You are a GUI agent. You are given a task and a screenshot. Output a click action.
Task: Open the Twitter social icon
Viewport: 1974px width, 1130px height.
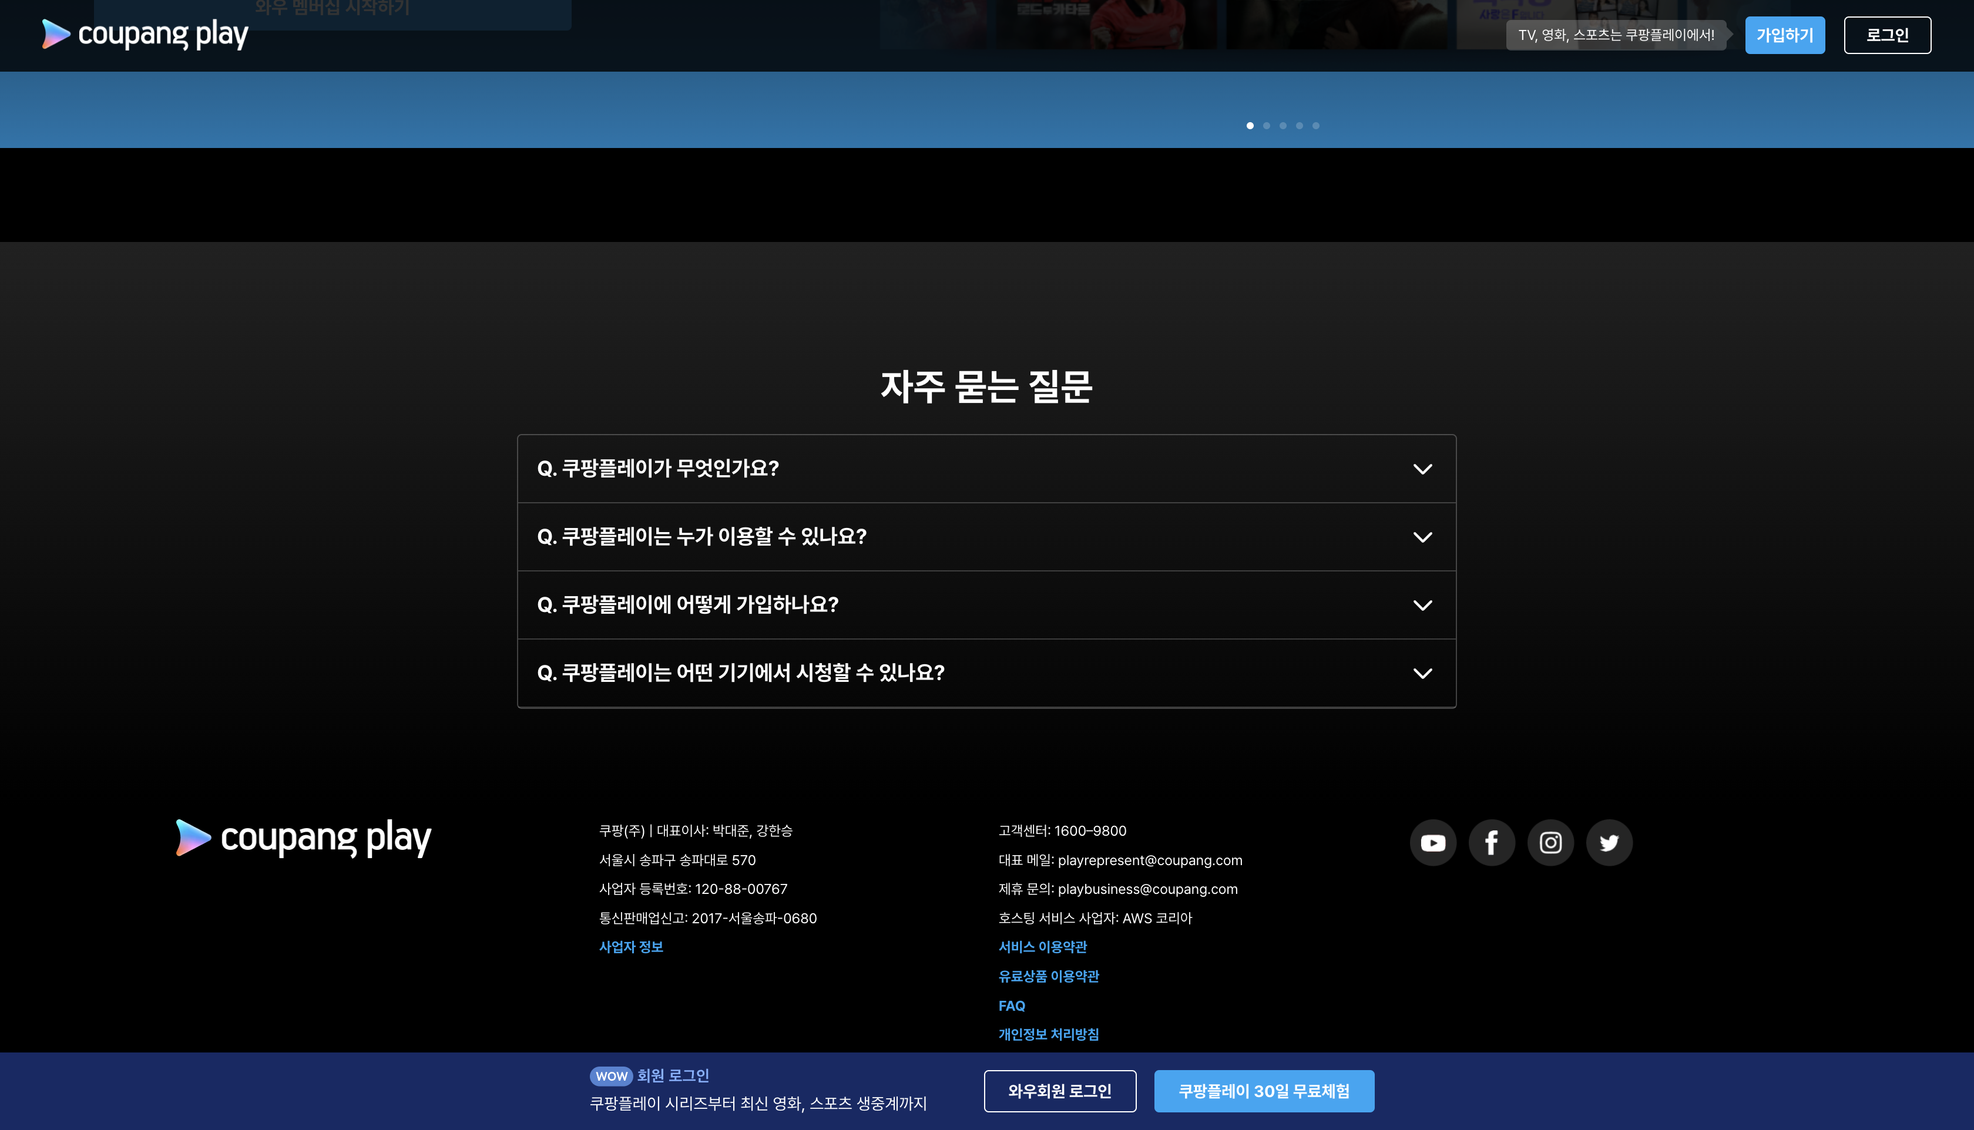pyautogui.click(x=1609, y=843)
